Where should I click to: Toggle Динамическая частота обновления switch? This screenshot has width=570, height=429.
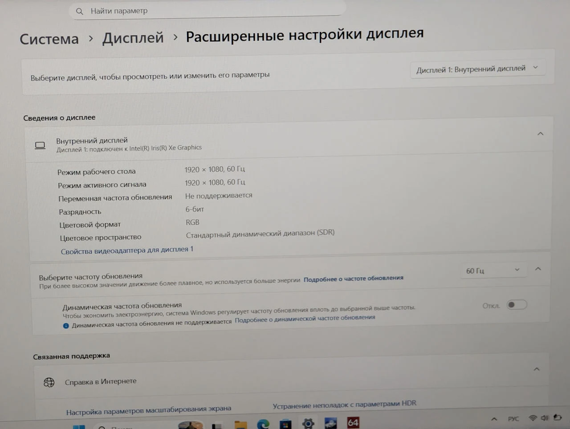click(517, 305)
